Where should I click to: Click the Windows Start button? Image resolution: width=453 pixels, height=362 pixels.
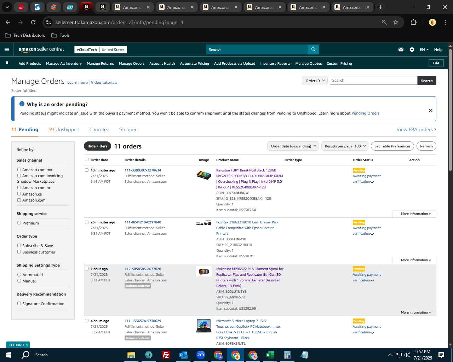(x=8, y=355)
